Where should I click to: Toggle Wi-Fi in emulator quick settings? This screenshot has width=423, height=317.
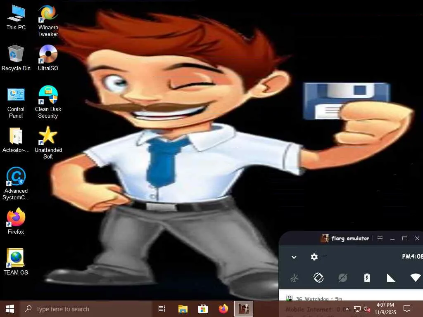pos(416,278)
